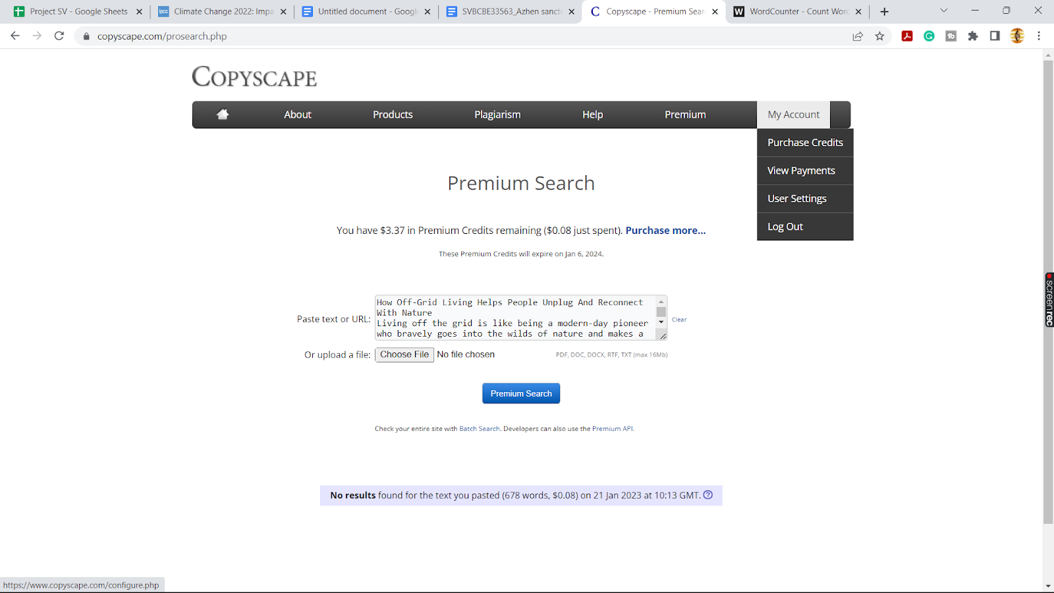Click inside the paste text or URL box

(515, 318)
